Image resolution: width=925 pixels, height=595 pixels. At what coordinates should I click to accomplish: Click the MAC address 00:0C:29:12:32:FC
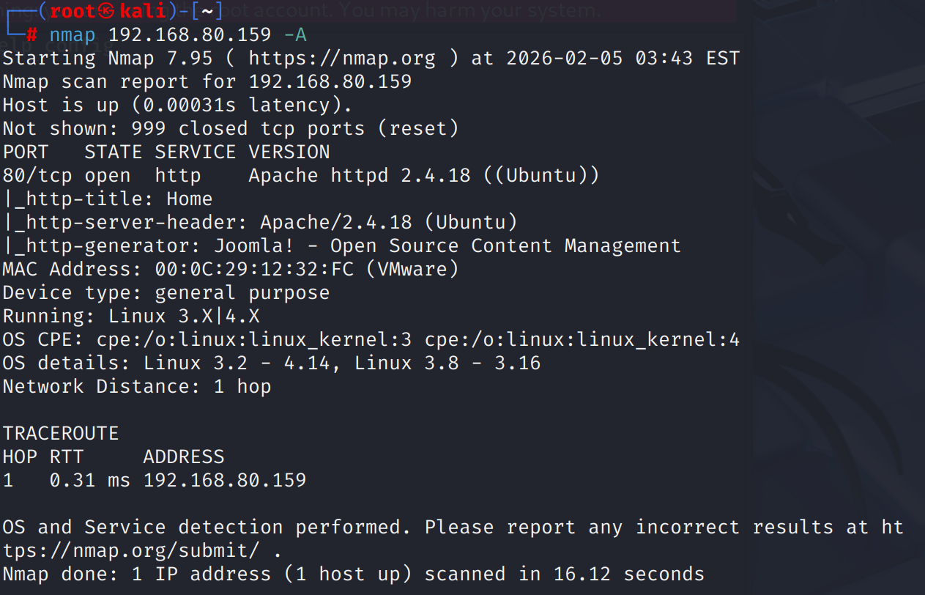254,269
